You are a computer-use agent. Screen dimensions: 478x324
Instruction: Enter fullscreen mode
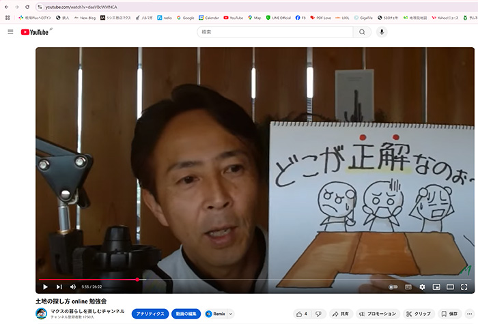click(x=464, y=287)
